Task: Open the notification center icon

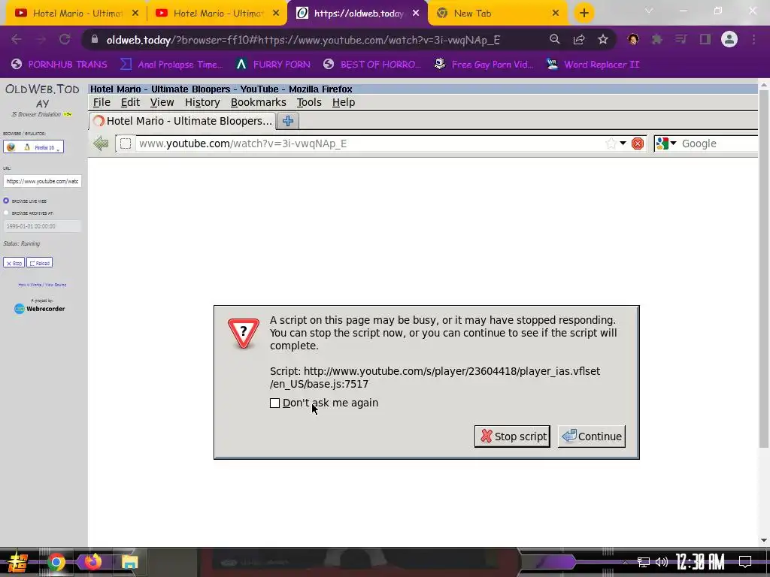Action: pyautogui.click(x=745, y=562)
